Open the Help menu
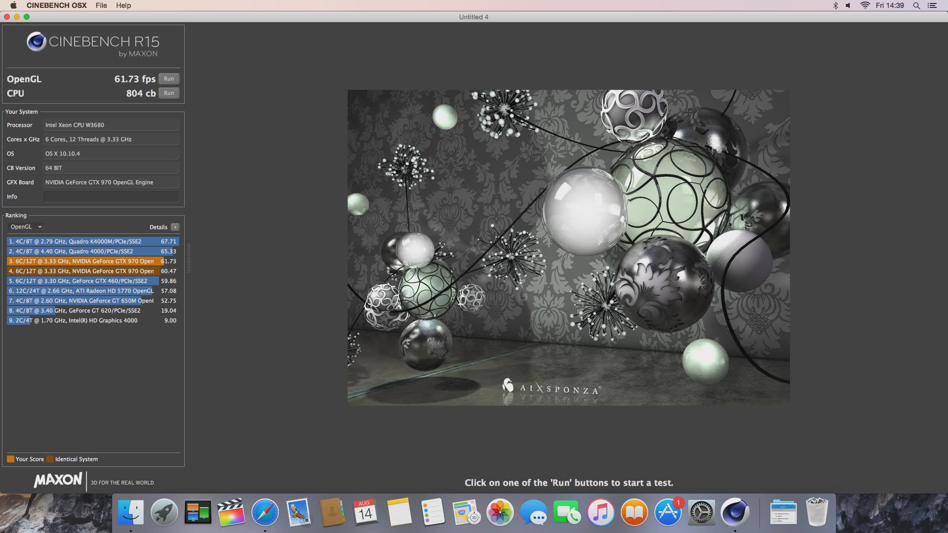This screenshot has height=533, width=948. pyautogui.click(x=123, y=5)
